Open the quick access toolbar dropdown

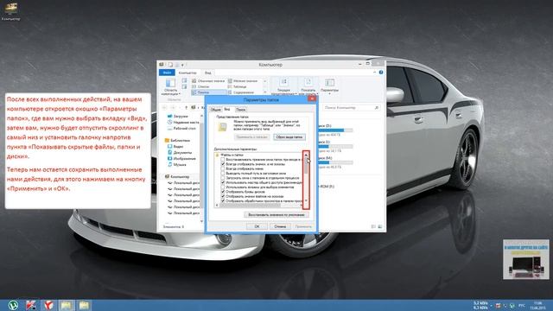coord(182,65)
